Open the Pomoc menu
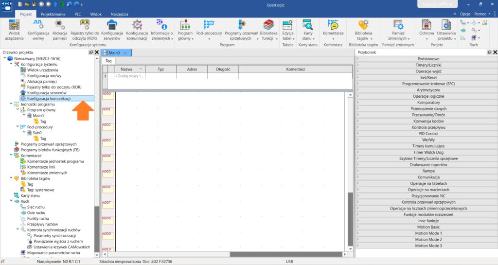Image resolution: width=498 pixels, height=265 pixels. (x=482, y=14)
